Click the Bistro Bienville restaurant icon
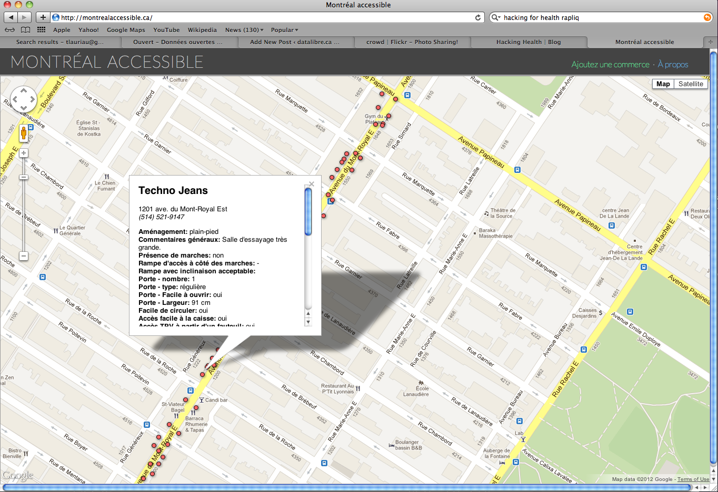 point(25,453)
